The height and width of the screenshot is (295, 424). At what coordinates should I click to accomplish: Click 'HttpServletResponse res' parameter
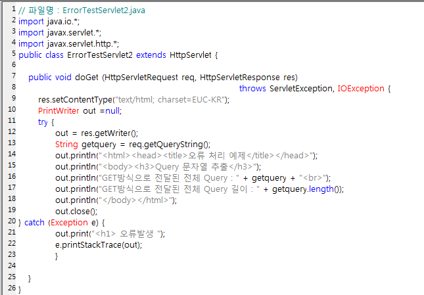tap(247, 78)
